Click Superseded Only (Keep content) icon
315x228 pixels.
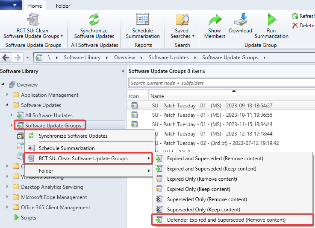(x=159, y=209)
